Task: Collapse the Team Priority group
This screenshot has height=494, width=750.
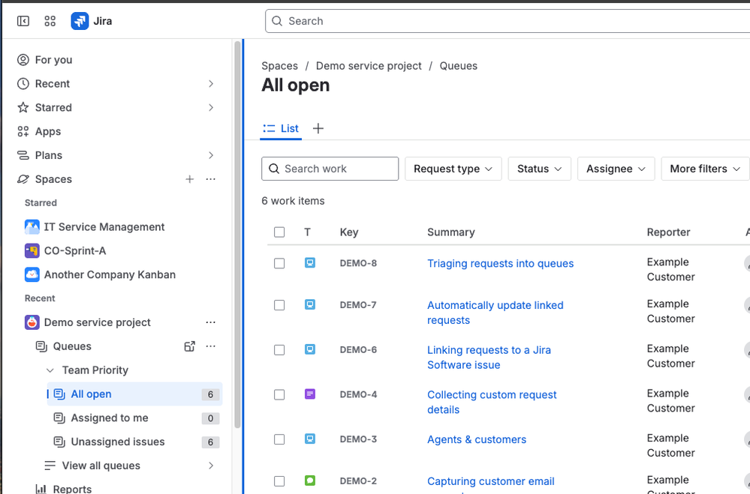Action: (x=50, y=370)
